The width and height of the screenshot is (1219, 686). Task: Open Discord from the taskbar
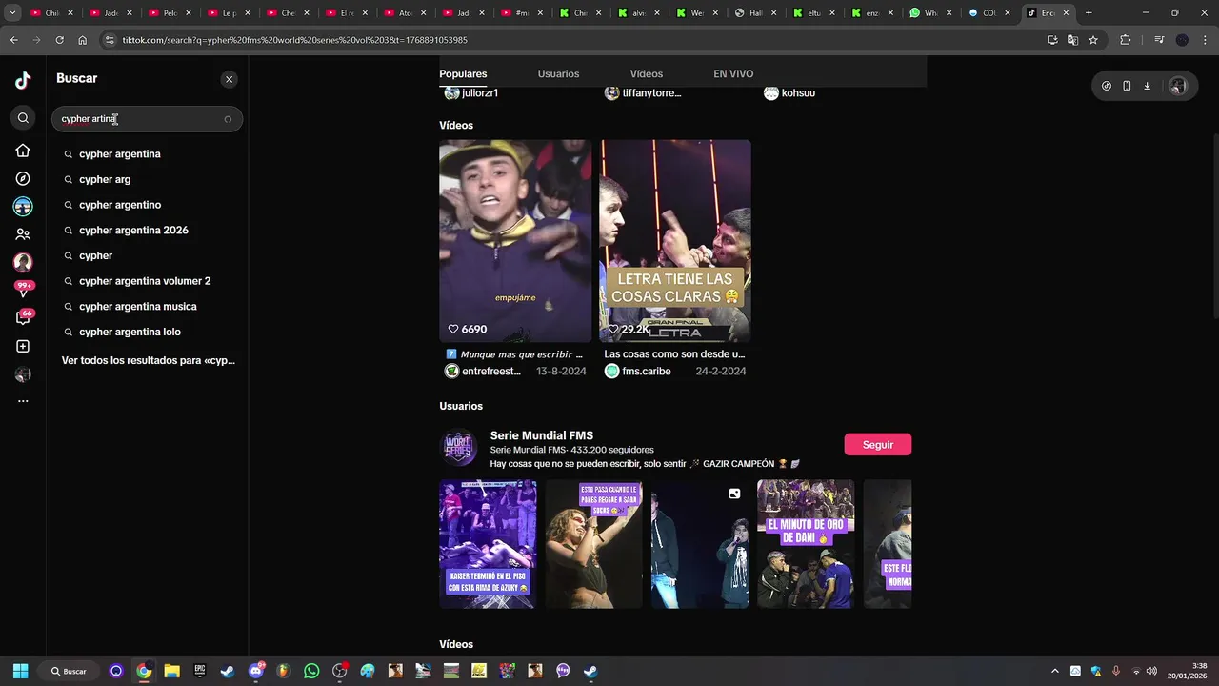pos(255,671)
